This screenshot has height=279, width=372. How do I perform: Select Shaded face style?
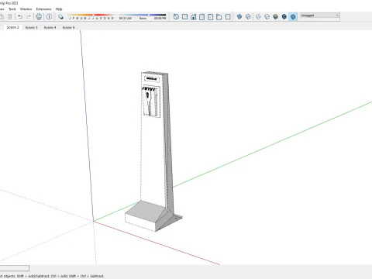[x=276, y=17]
